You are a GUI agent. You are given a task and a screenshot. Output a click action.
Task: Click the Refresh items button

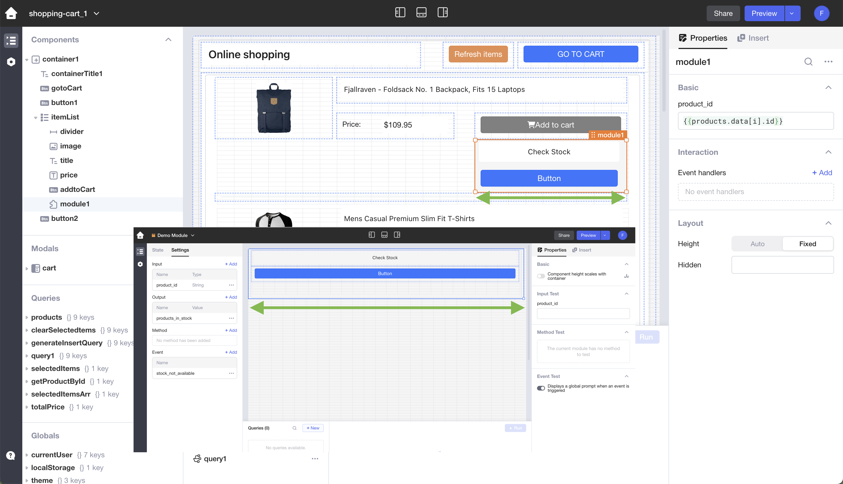(x=478, y=54)
